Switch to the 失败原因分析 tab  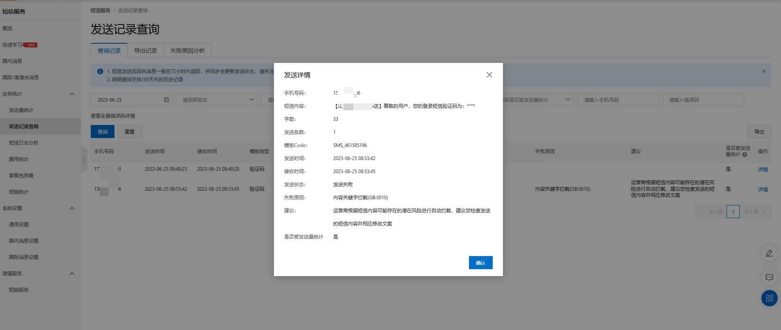[187, 51]
